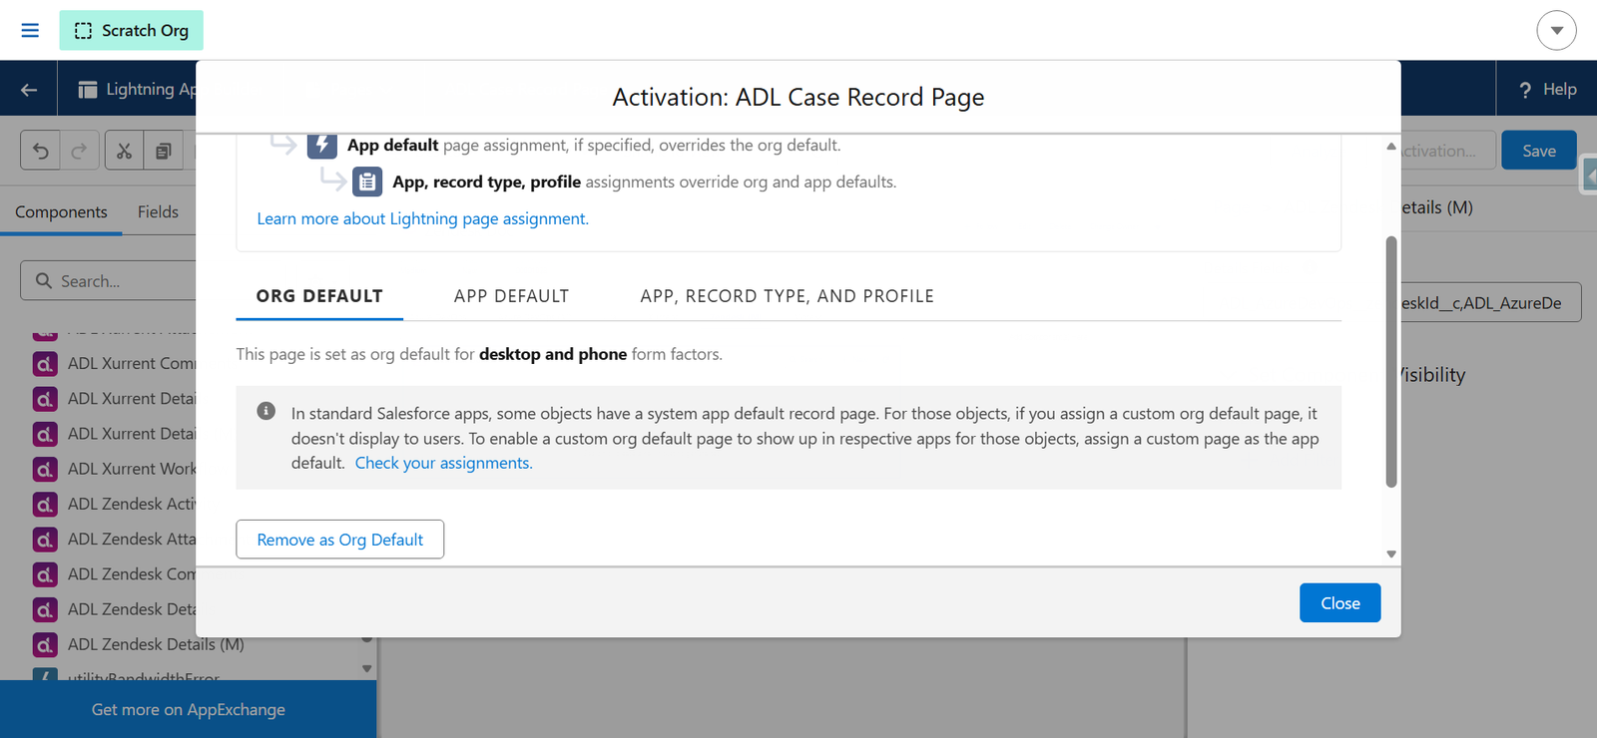
Task: Click the Save button
Action: 1538,151
